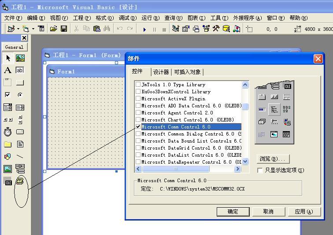Uncheck Microsoft Comm Control 6.0
This screenshot has height=235, width=333.
[x=138, y=127]
